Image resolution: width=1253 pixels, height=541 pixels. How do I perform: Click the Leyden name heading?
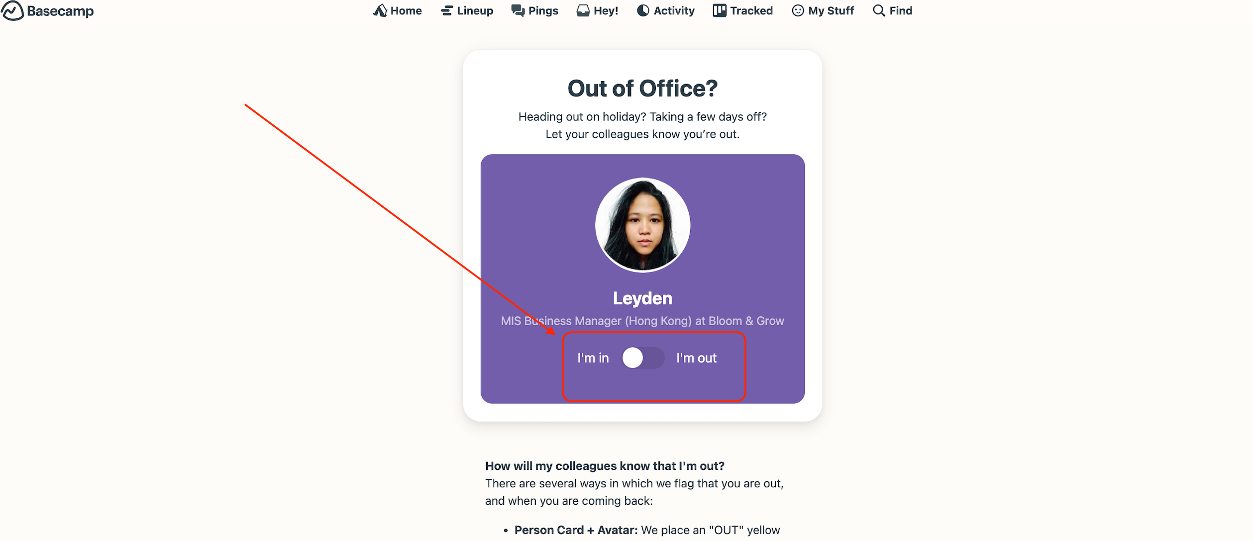(642, 298)
